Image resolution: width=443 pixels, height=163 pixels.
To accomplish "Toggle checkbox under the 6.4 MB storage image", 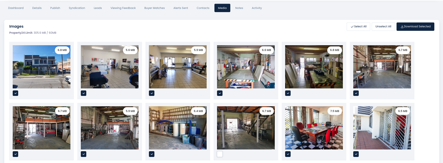I will click(152, 154).
